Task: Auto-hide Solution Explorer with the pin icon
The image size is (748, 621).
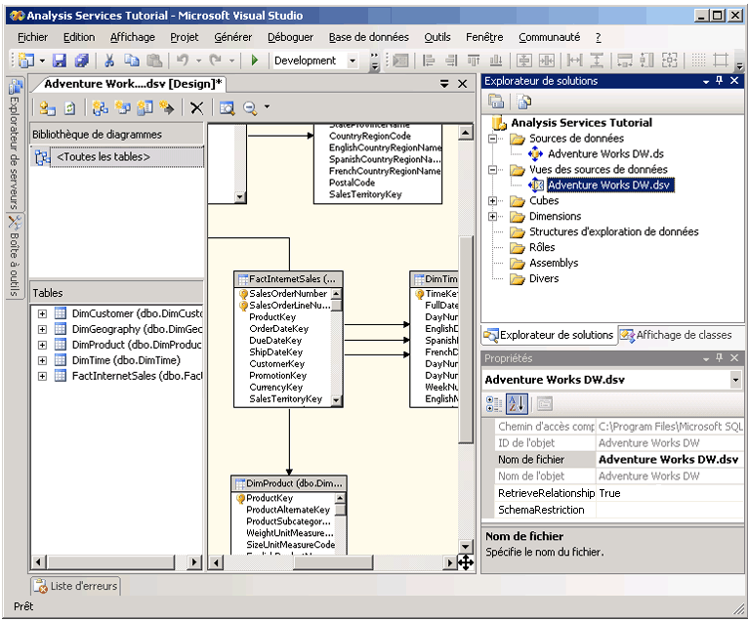Action: (x=720, y=81)
